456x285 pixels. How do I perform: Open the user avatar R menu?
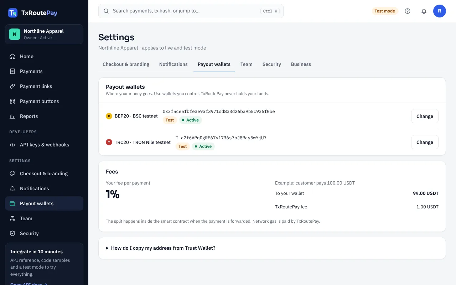point(440,11)
